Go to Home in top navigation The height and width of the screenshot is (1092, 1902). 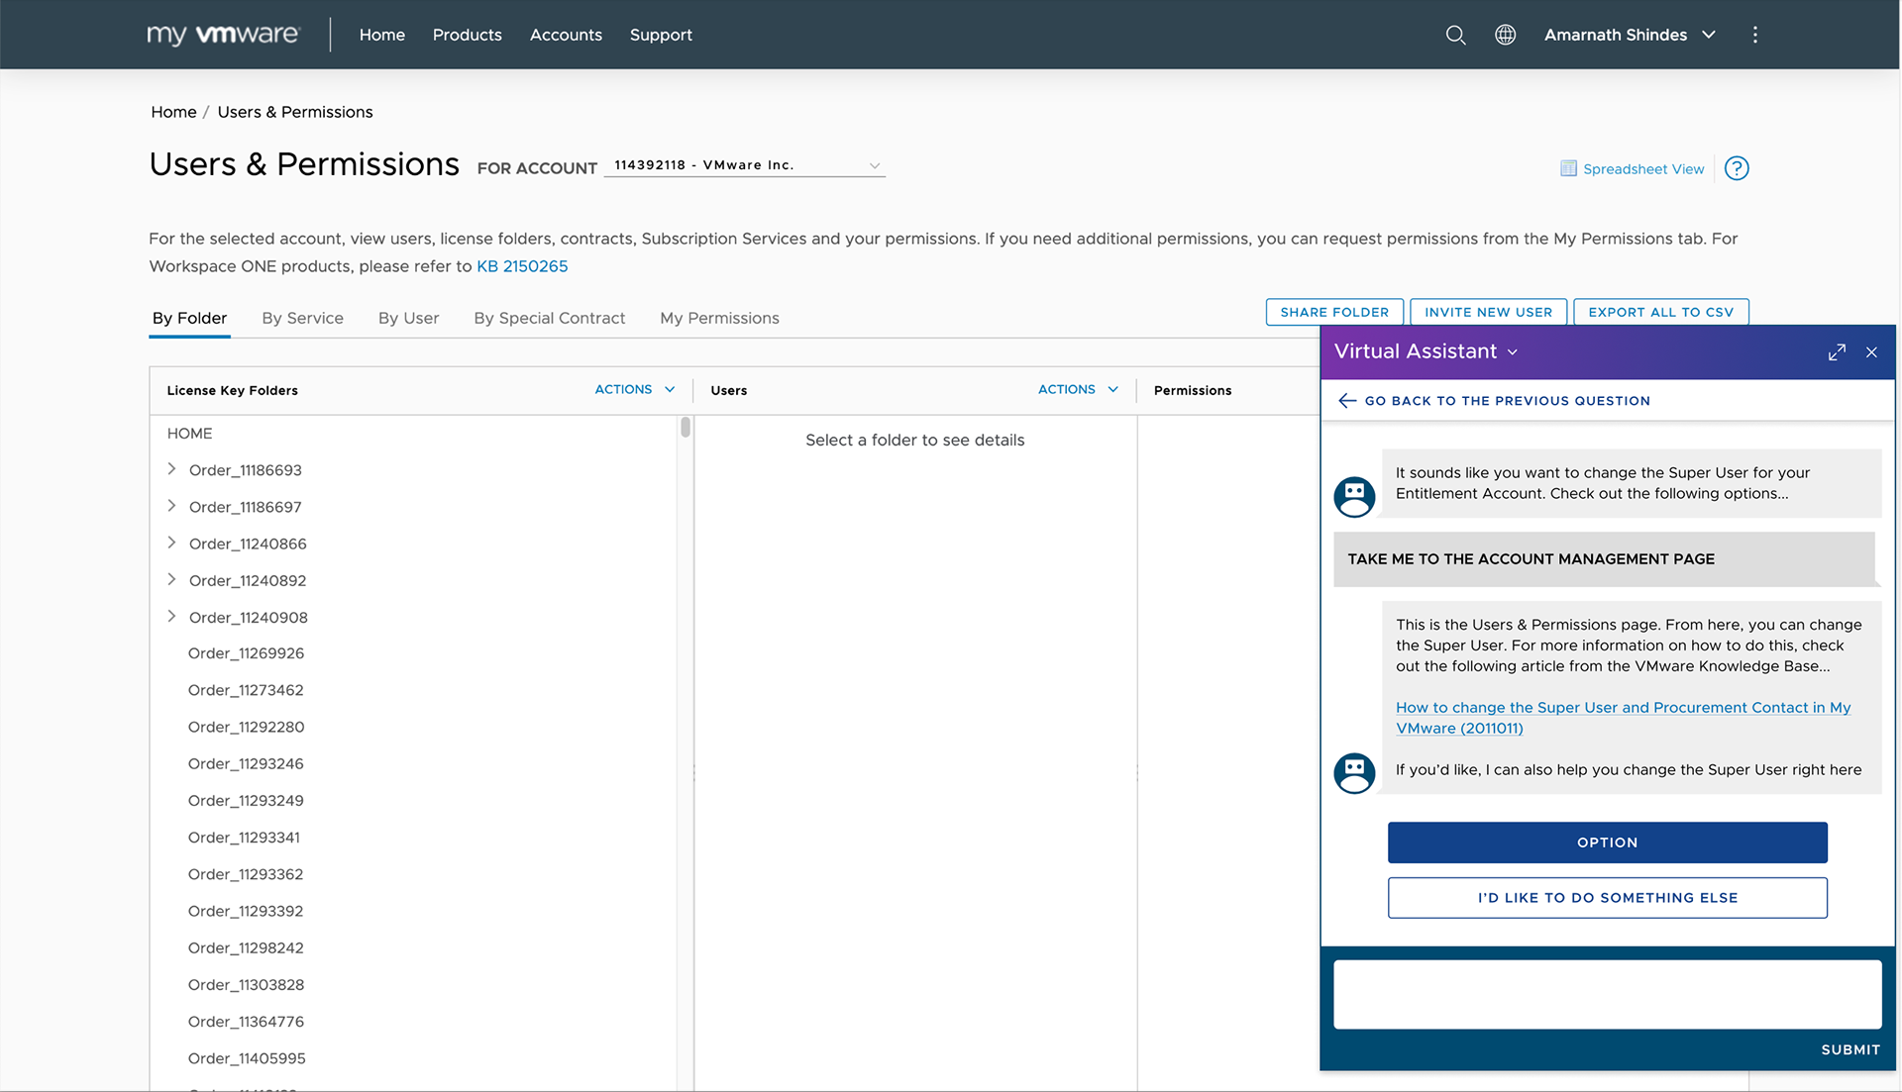381,35
